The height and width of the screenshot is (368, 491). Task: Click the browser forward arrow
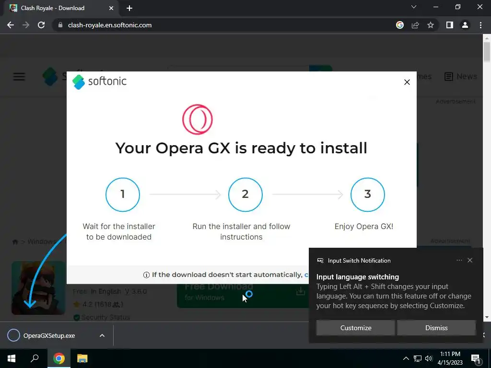pyautogui.click(x=26, y=25)
